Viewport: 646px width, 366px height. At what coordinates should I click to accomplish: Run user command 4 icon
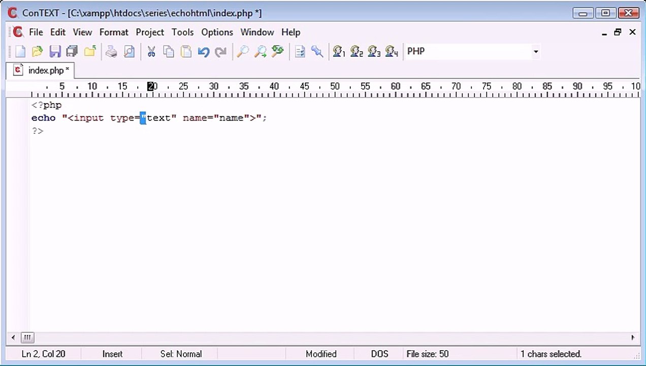coord(392,51)
